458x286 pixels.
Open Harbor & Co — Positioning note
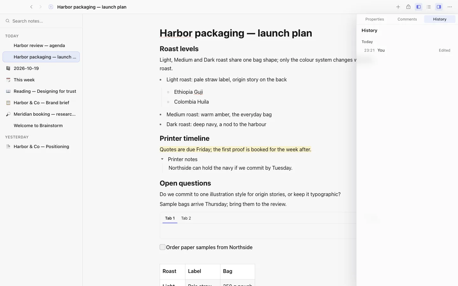pyautogui.click(x=41, y=146)
